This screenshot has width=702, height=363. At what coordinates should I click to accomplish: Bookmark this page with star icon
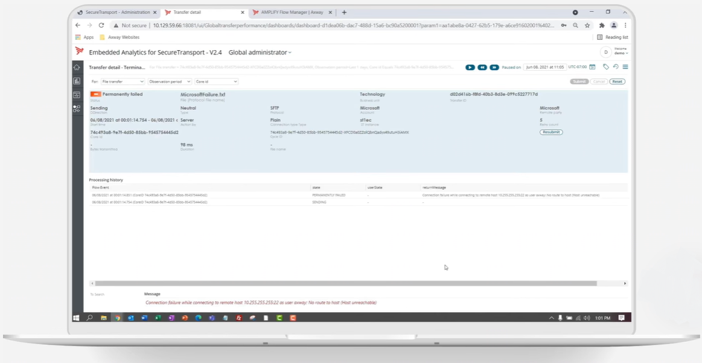click(x=587, y=25)
